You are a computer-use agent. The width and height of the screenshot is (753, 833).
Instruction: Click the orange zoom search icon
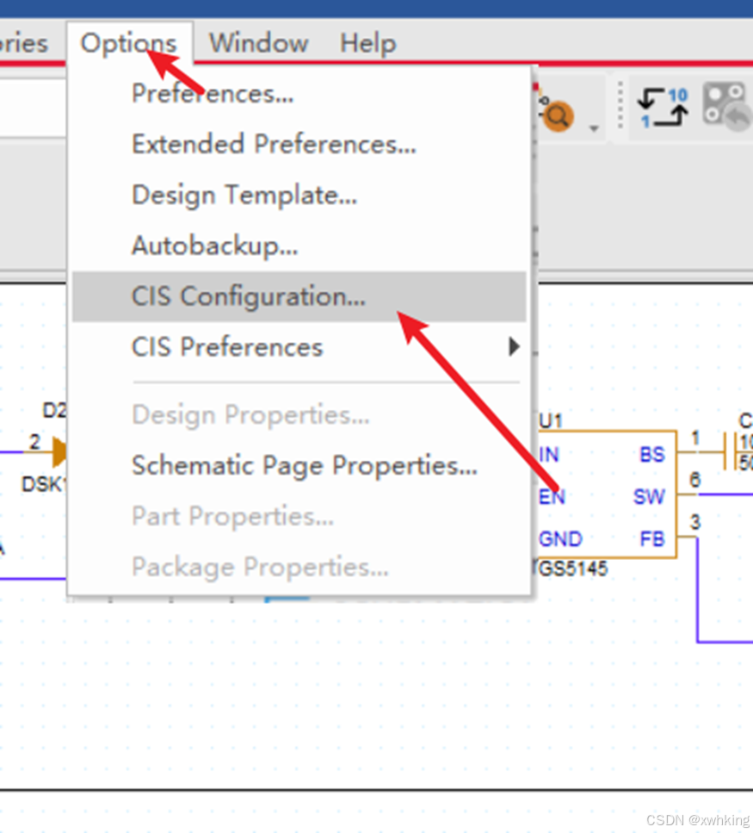click(557, 115)
